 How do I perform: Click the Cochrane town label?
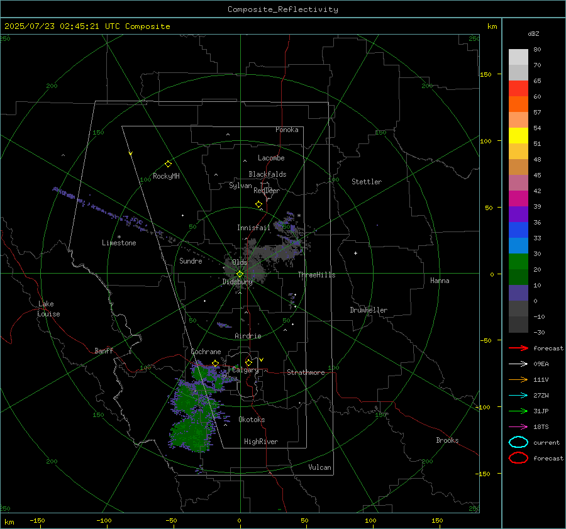click(x=206, y=352)
